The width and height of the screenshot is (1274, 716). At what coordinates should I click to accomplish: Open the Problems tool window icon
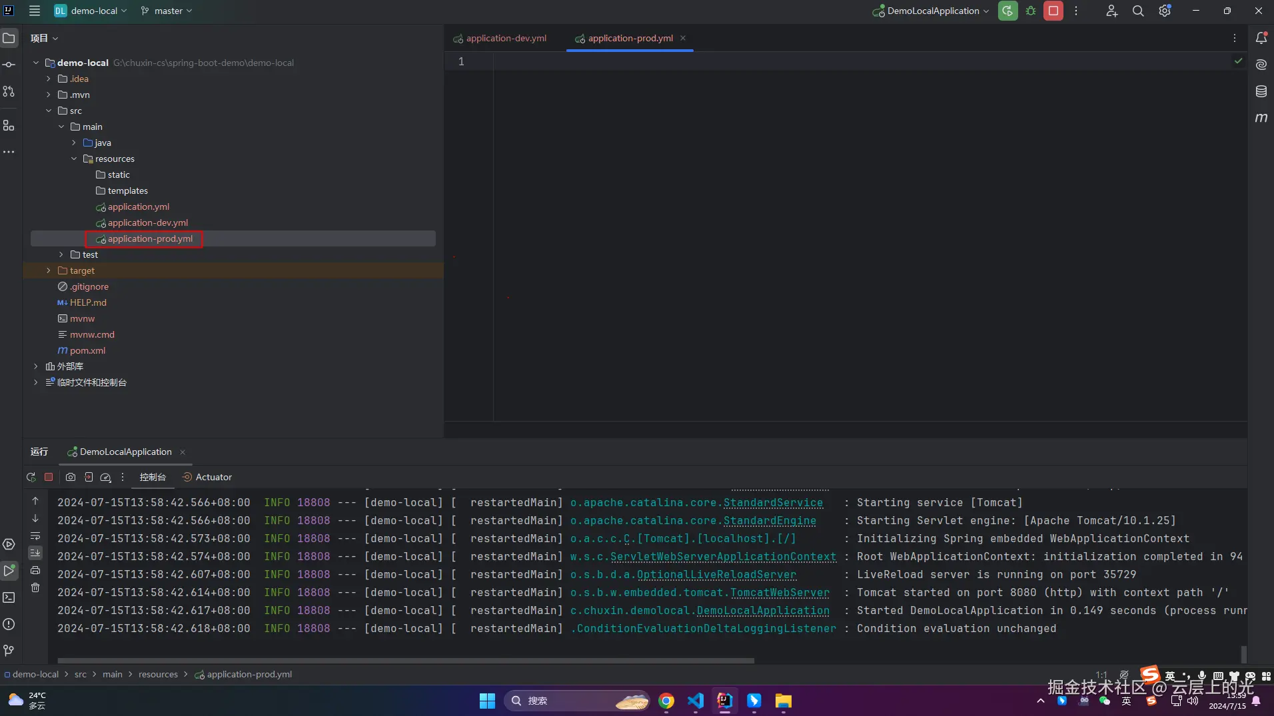pyautogui.click(x=9, y=624)
